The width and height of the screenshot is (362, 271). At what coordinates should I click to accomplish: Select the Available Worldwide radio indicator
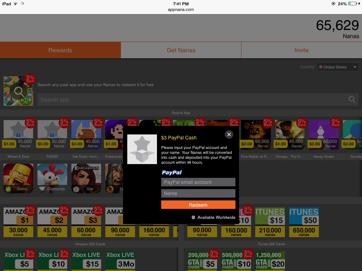pyautogui.click(x=193, y=217)
